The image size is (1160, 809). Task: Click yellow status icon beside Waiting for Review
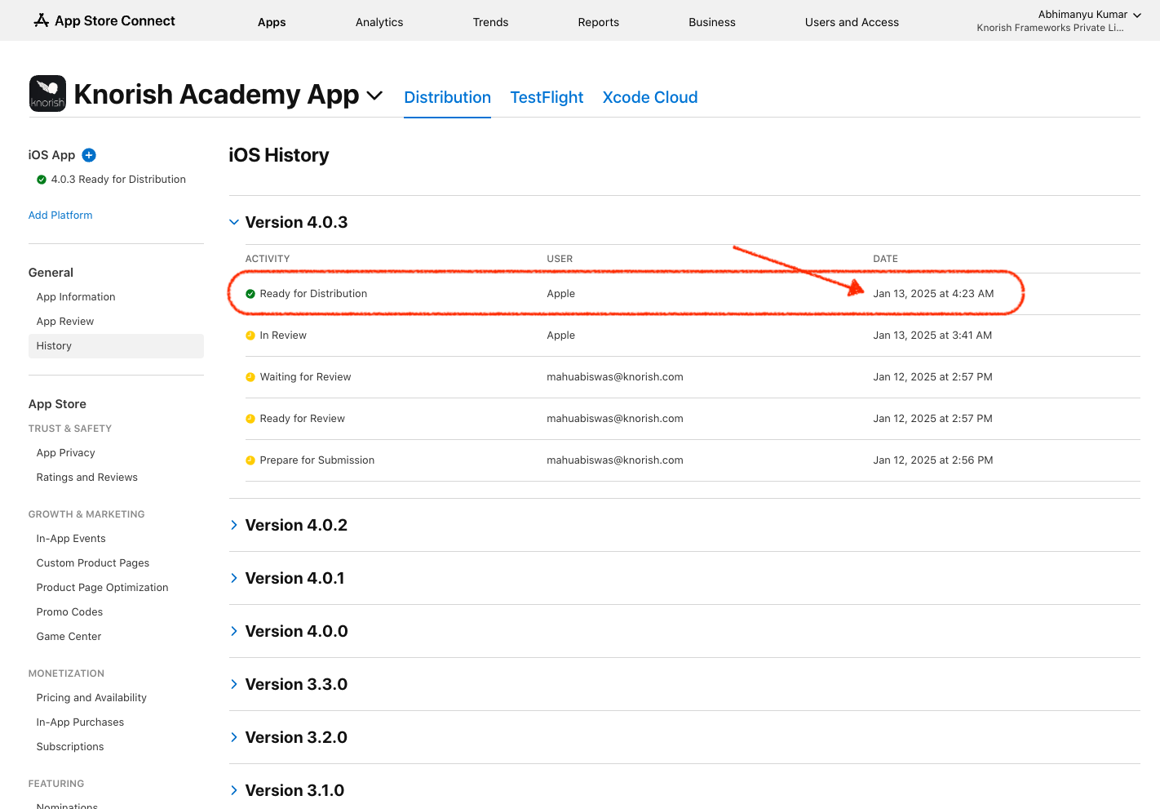250,377
